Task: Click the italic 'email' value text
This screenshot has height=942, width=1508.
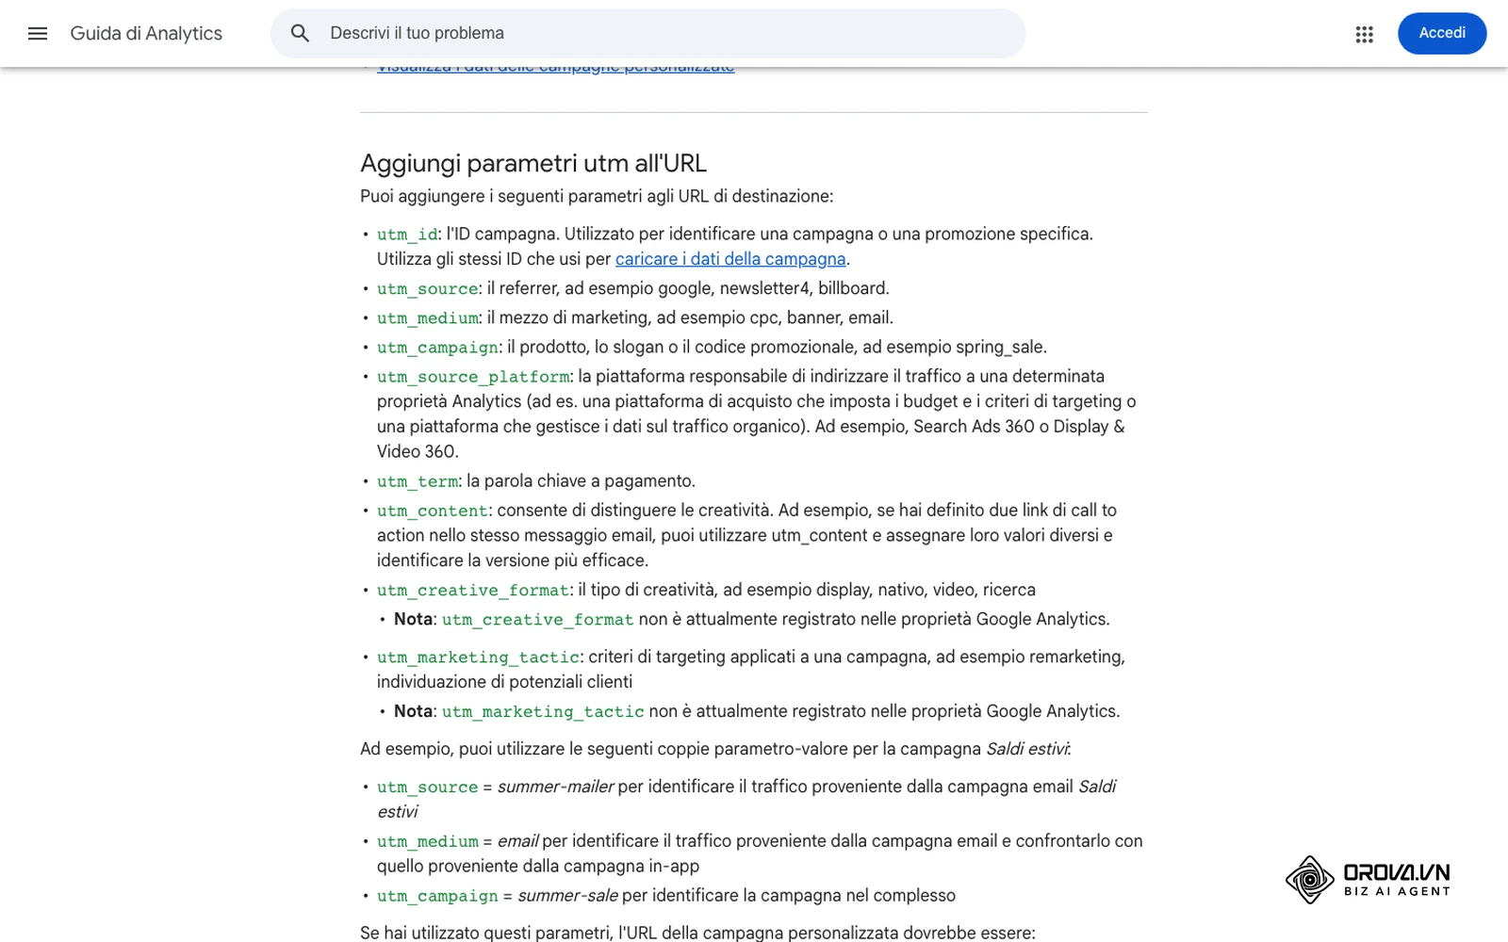Action: pos(517,841)
